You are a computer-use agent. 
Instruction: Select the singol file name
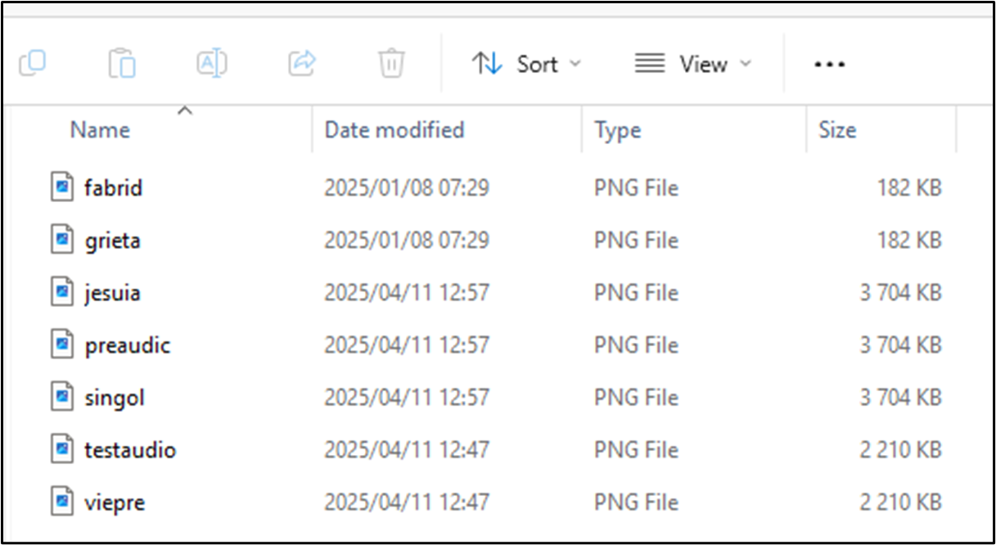115,398
